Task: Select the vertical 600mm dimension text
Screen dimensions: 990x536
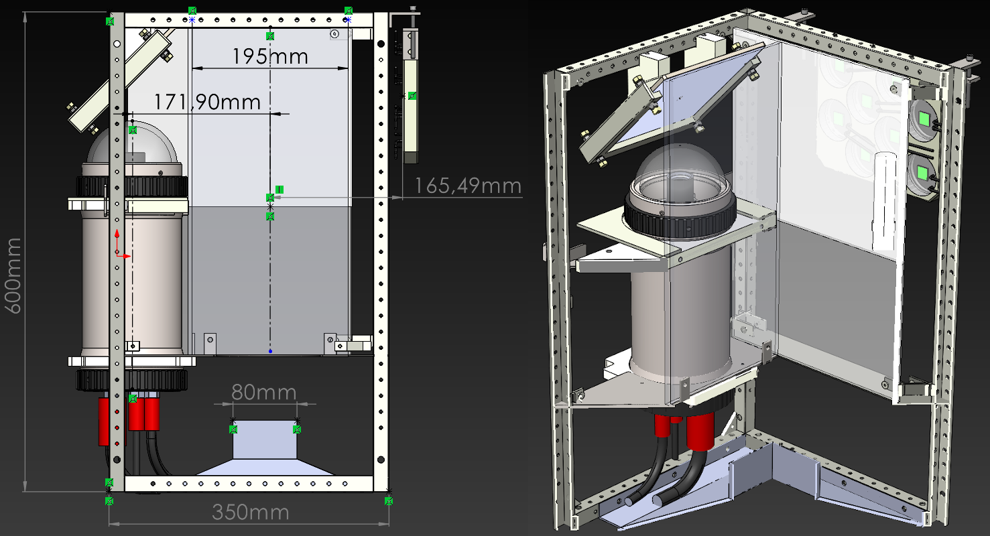Action: pos(14,275)
